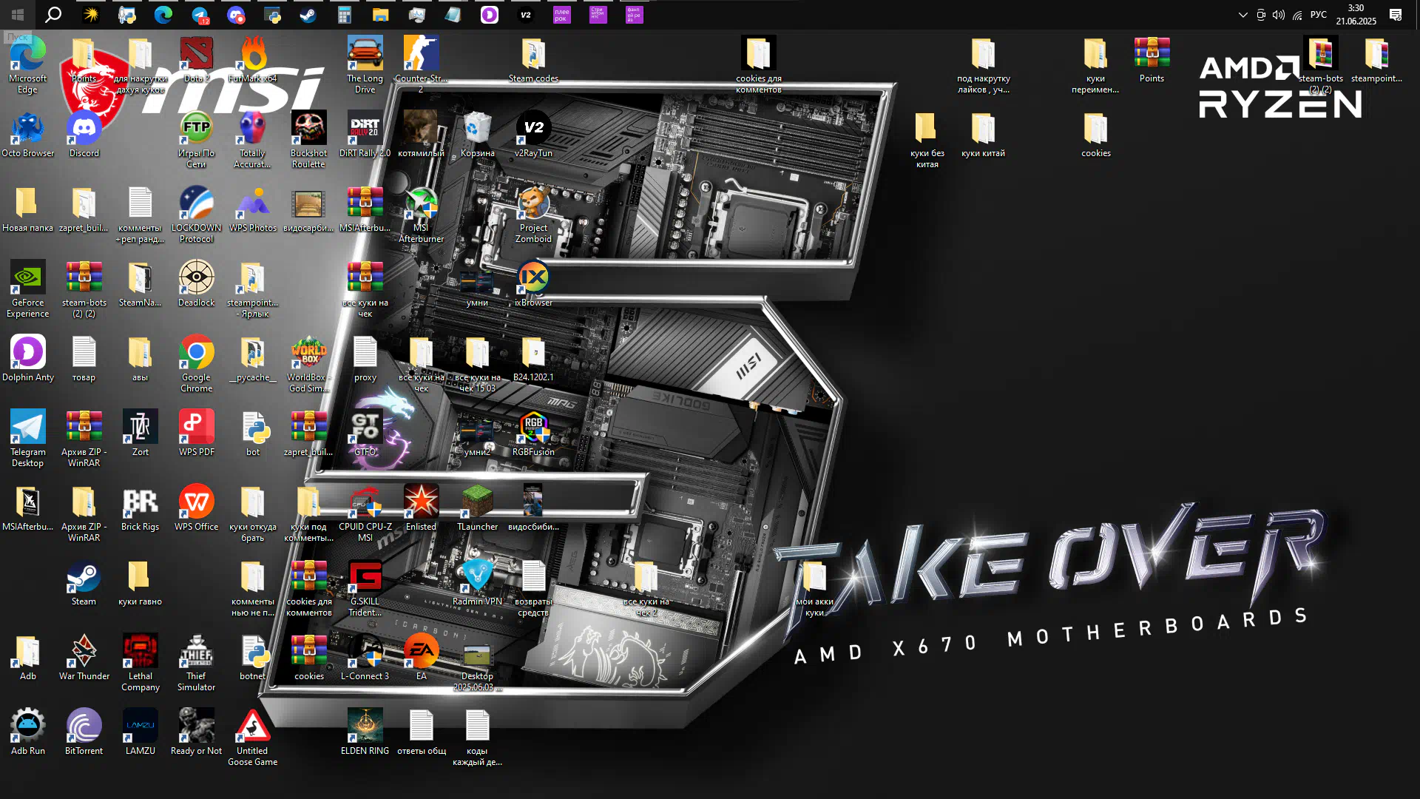Open CPUID CPU-Z MSI shortcut
The height and width of the screenshot is (799, 1420).
pyautogui.click(x=365, y=513)
